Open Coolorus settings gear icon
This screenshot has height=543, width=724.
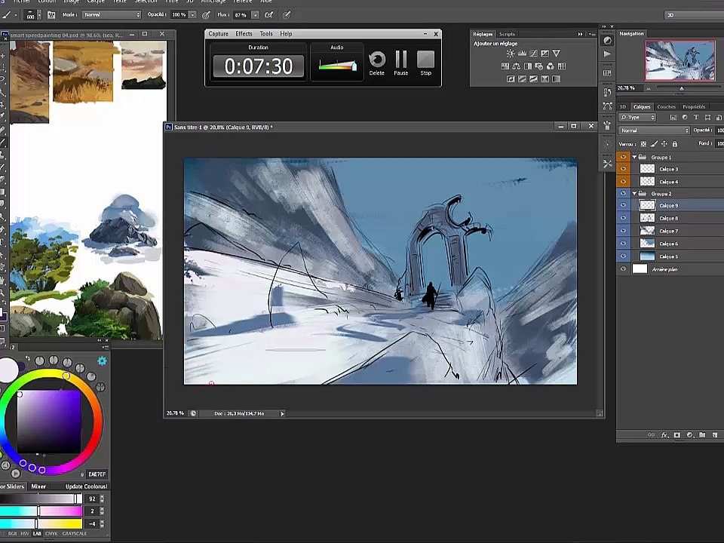pos(102,360)
